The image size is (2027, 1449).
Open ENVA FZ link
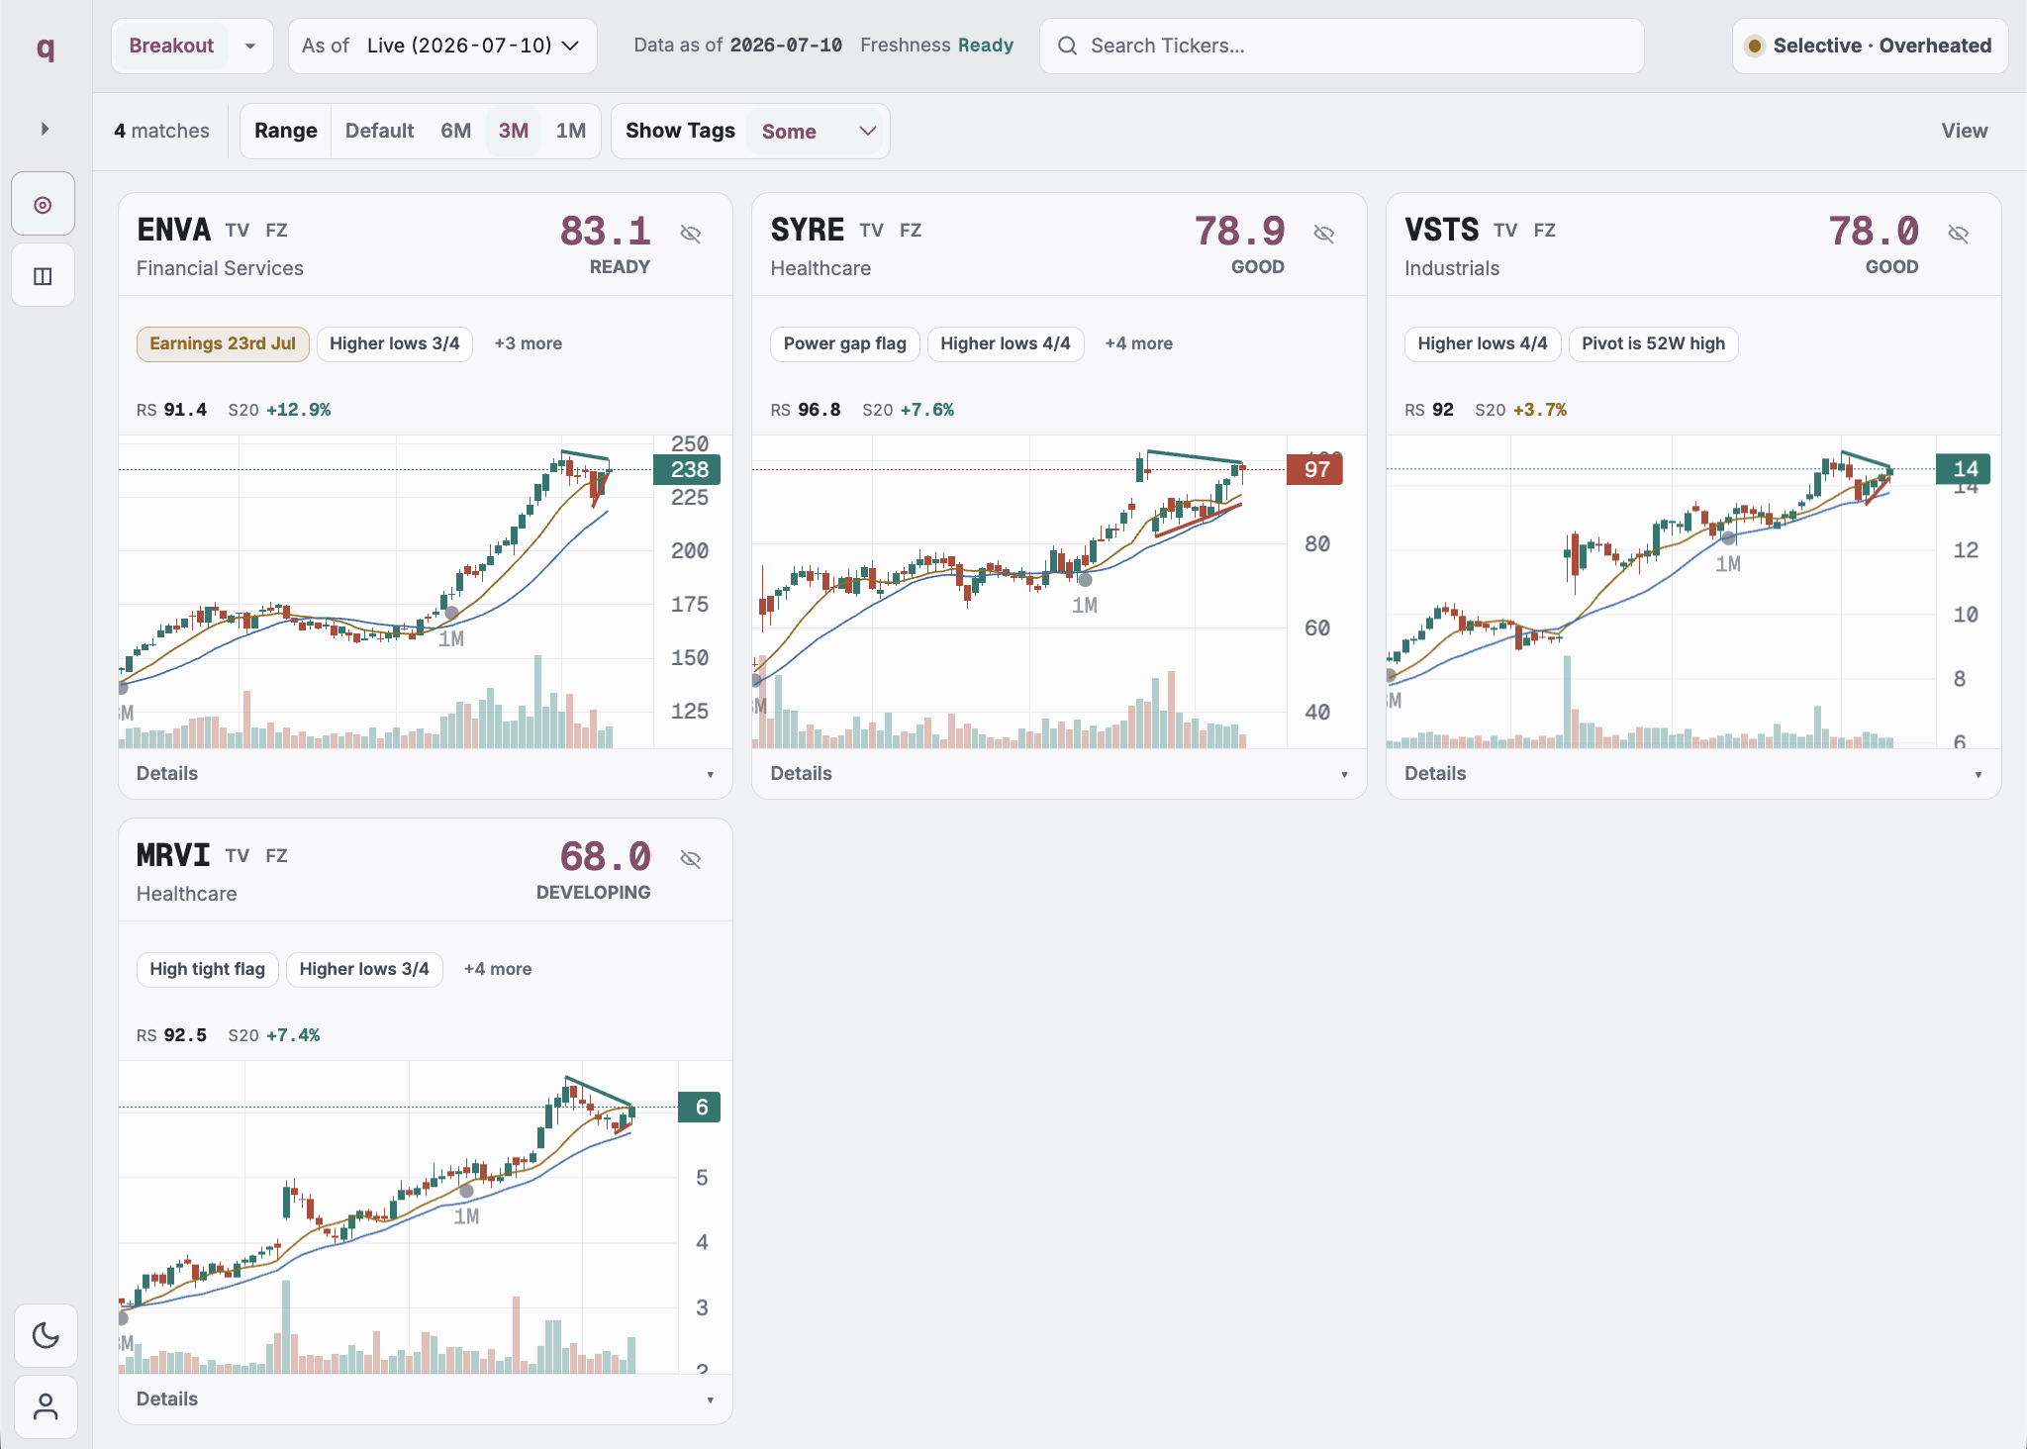point(276,231)
